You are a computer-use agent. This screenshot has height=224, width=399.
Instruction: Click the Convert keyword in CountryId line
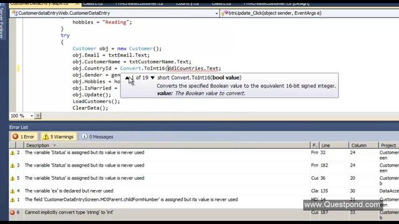(130, 68)
